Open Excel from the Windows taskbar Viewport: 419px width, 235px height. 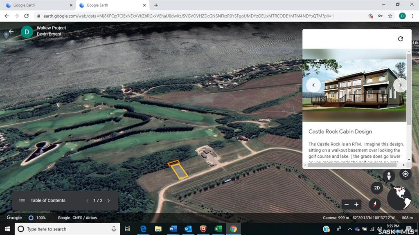click(x=218, y=229)
